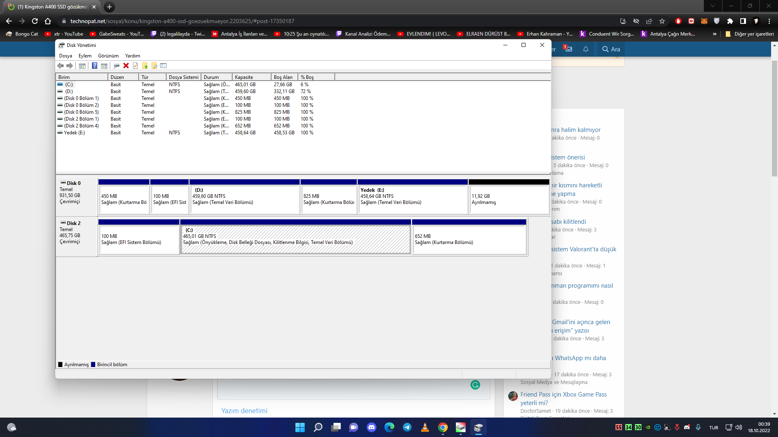Open Windows Start button on taskbar
This screenshot has height=437, width=778.
coord(300,427)
